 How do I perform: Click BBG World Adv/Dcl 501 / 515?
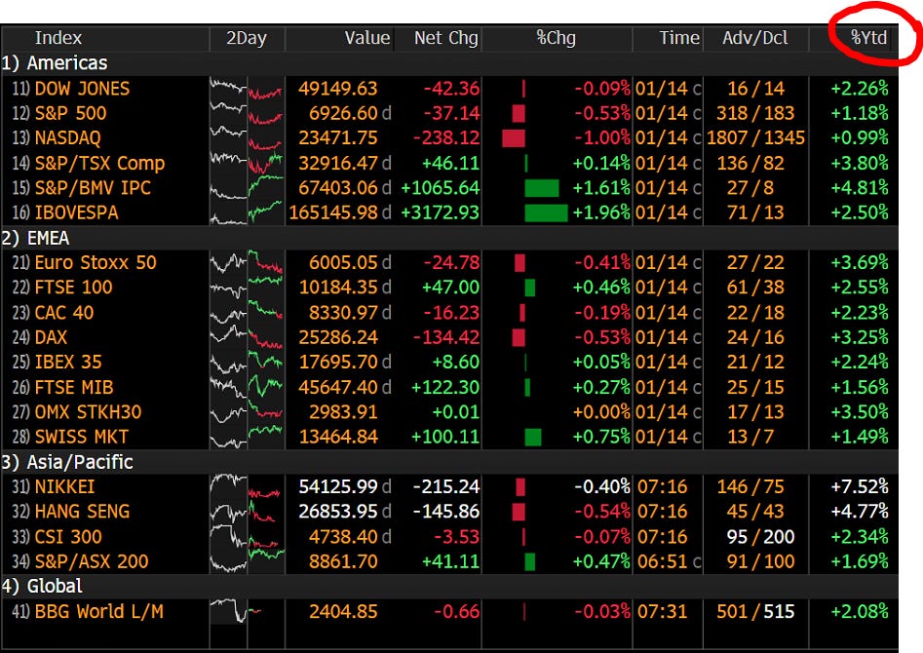pos(755,612)
